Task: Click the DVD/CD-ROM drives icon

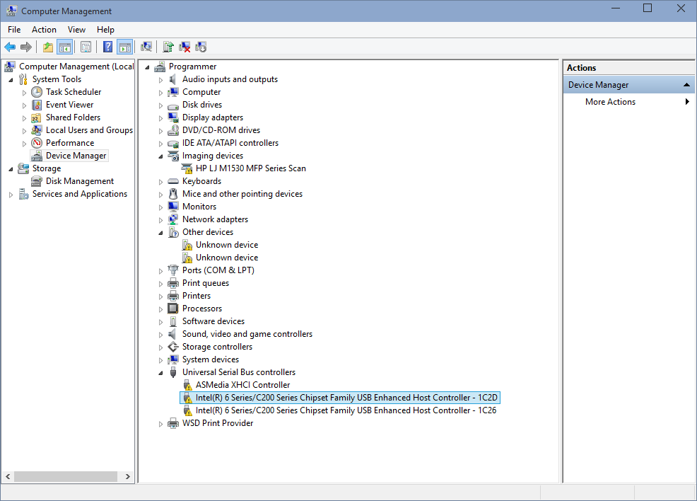Action: 173,130
